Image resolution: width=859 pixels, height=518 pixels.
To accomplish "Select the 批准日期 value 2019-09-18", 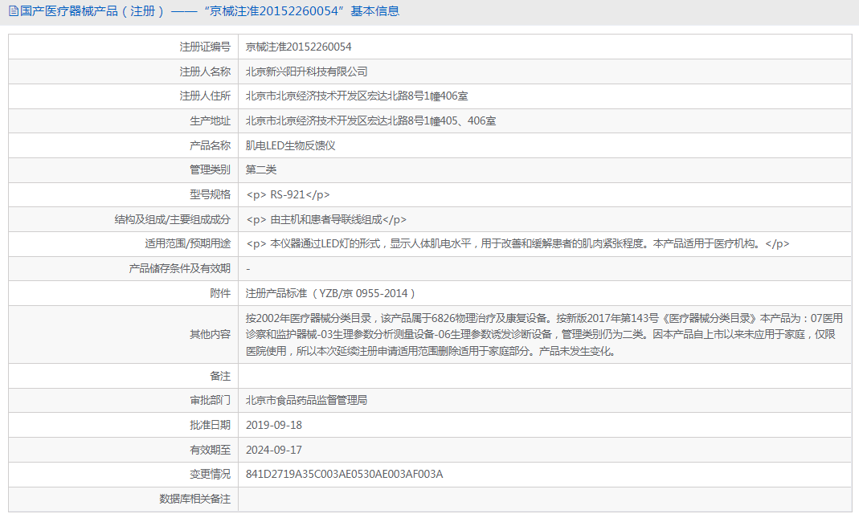I will 276,425.
